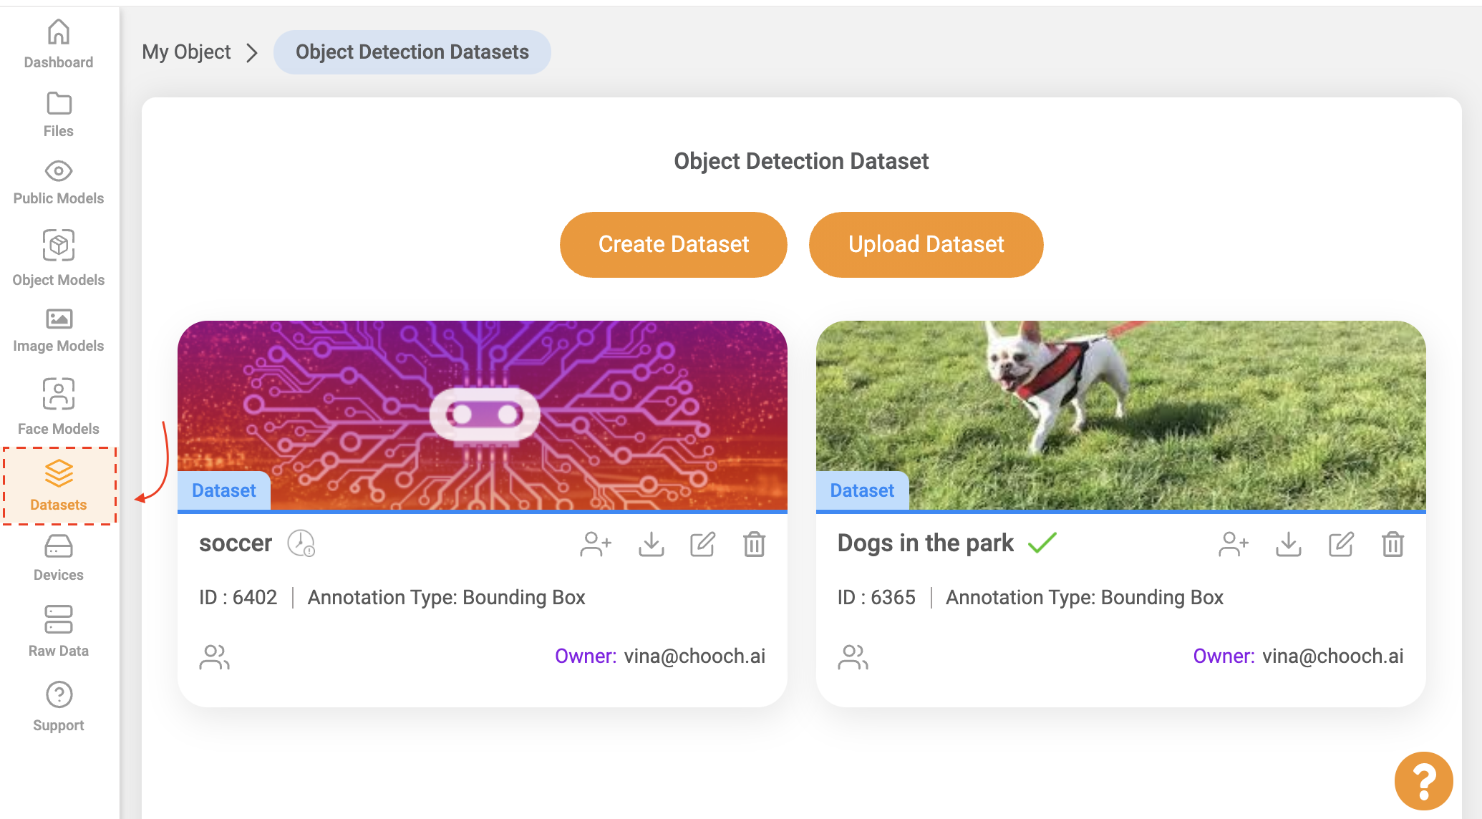The width and height of the screenshot is (1482, 819).
Task: Download the Dogs in the park dataset
Action: (1288, 544)
